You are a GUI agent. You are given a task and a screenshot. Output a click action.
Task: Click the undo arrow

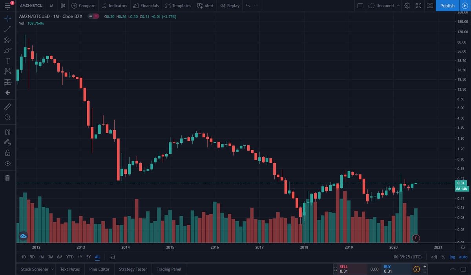[247, 5]
